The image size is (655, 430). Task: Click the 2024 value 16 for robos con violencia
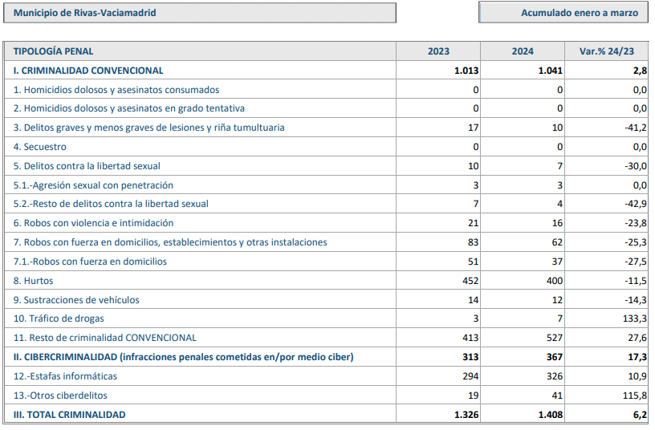click(x=557, y=223)
